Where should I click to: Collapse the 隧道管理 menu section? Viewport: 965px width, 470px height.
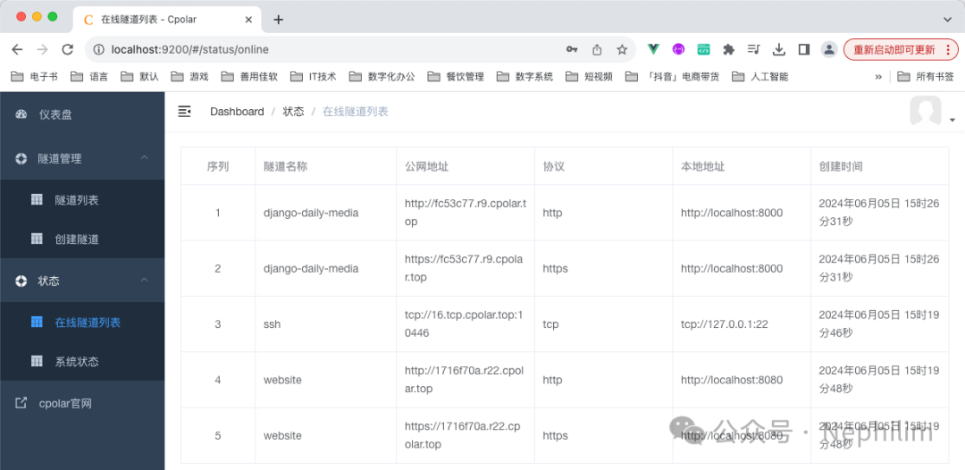(82, 158)
